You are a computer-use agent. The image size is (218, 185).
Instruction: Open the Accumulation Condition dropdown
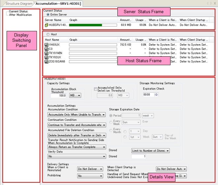click(x=77, y=115)
